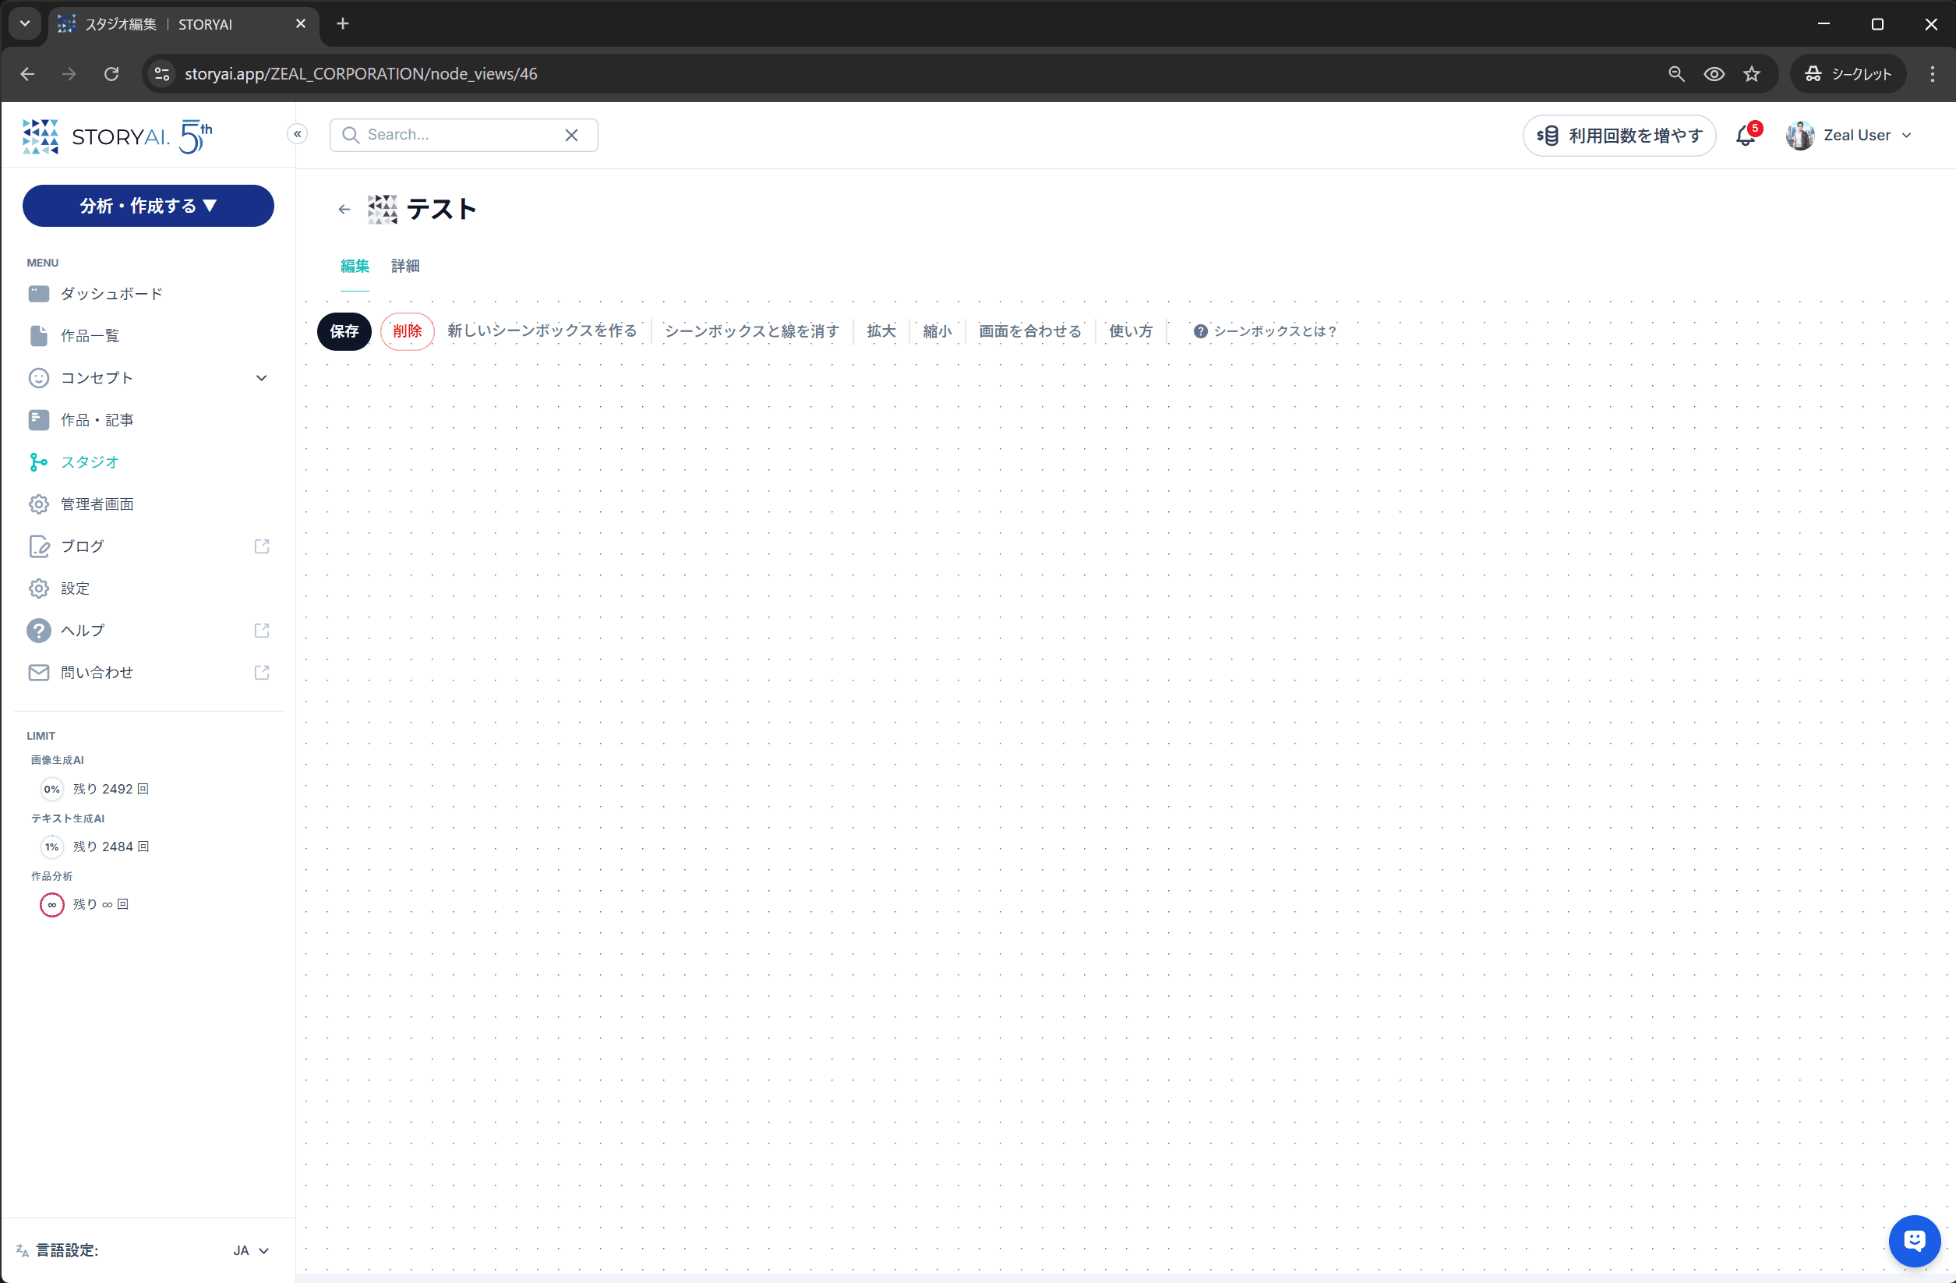Switch to the 編集 tab
Screen dimensions: 1956x1283
coord(355,266)
